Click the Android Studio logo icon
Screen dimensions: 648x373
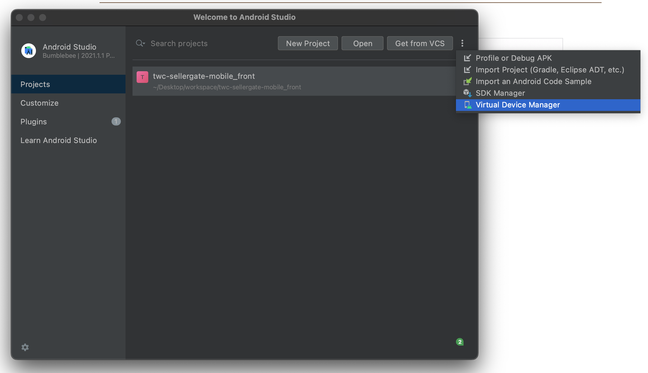tap(29, 51)
